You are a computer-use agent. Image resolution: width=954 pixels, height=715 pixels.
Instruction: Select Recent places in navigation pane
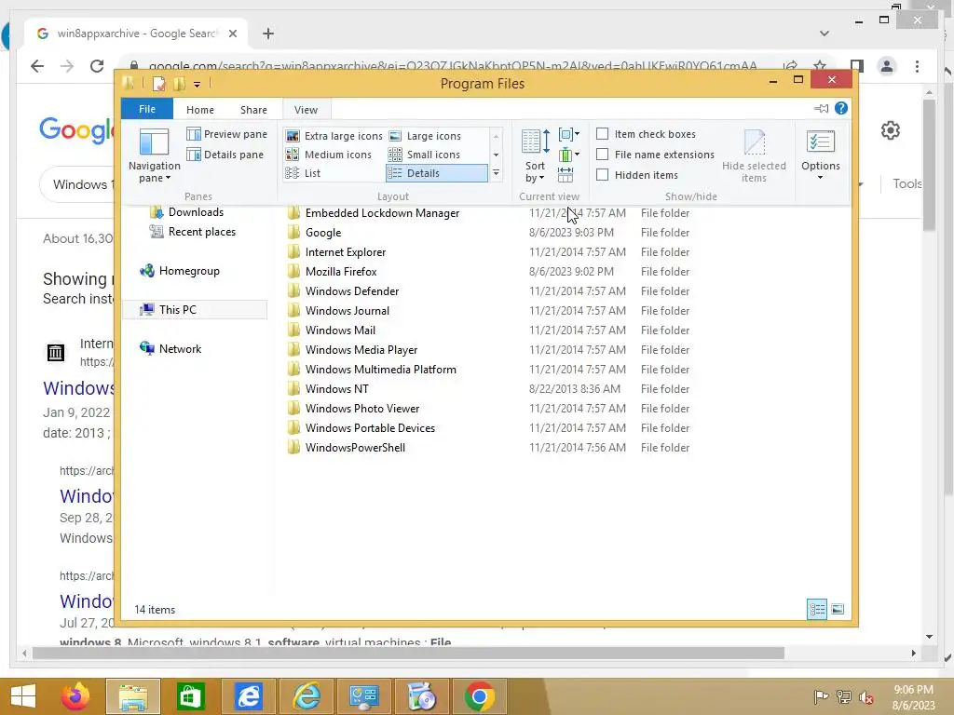pyautogui.click(x=193, y=232)
